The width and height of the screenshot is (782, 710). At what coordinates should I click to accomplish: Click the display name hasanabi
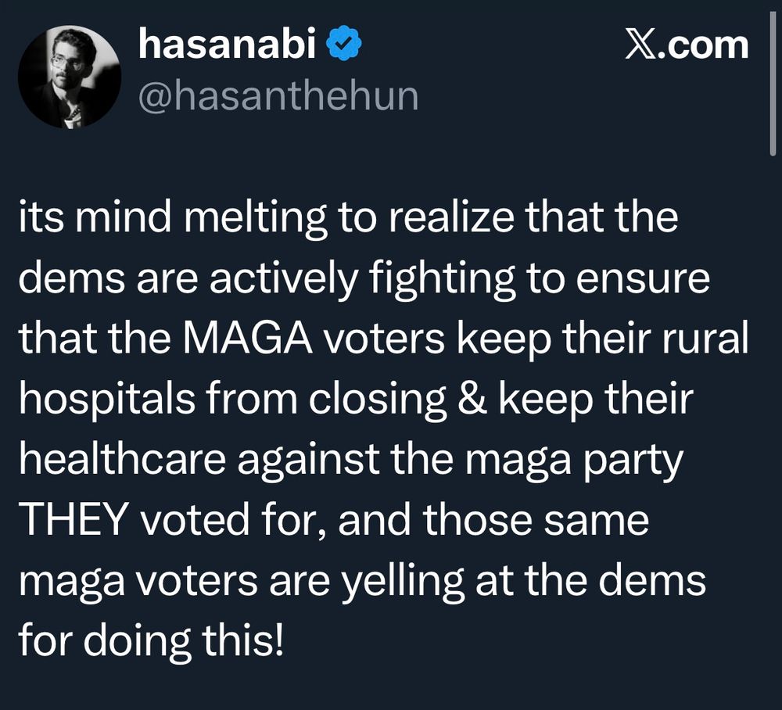point(227,46)
